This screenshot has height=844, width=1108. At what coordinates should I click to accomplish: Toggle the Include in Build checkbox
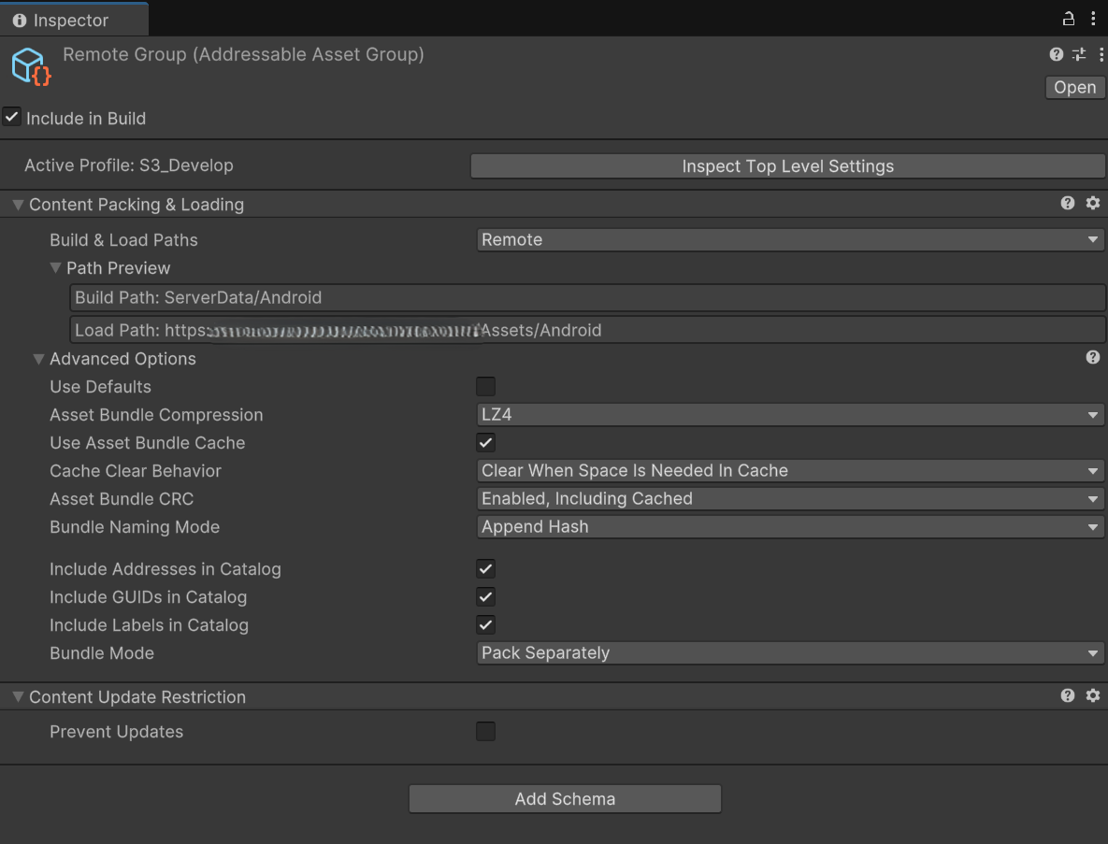coord(11,117)
